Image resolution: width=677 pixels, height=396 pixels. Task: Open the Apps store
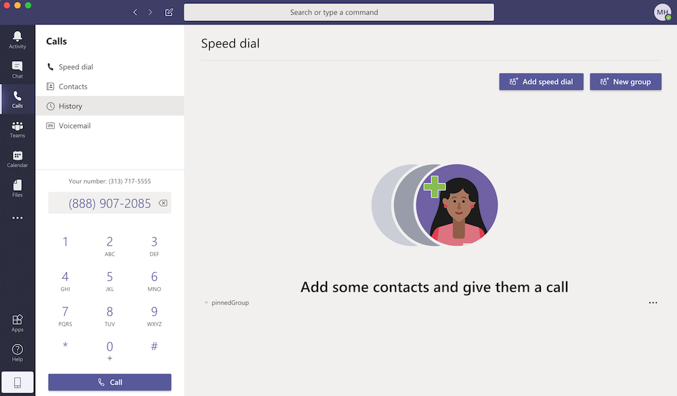click(18, 323)
